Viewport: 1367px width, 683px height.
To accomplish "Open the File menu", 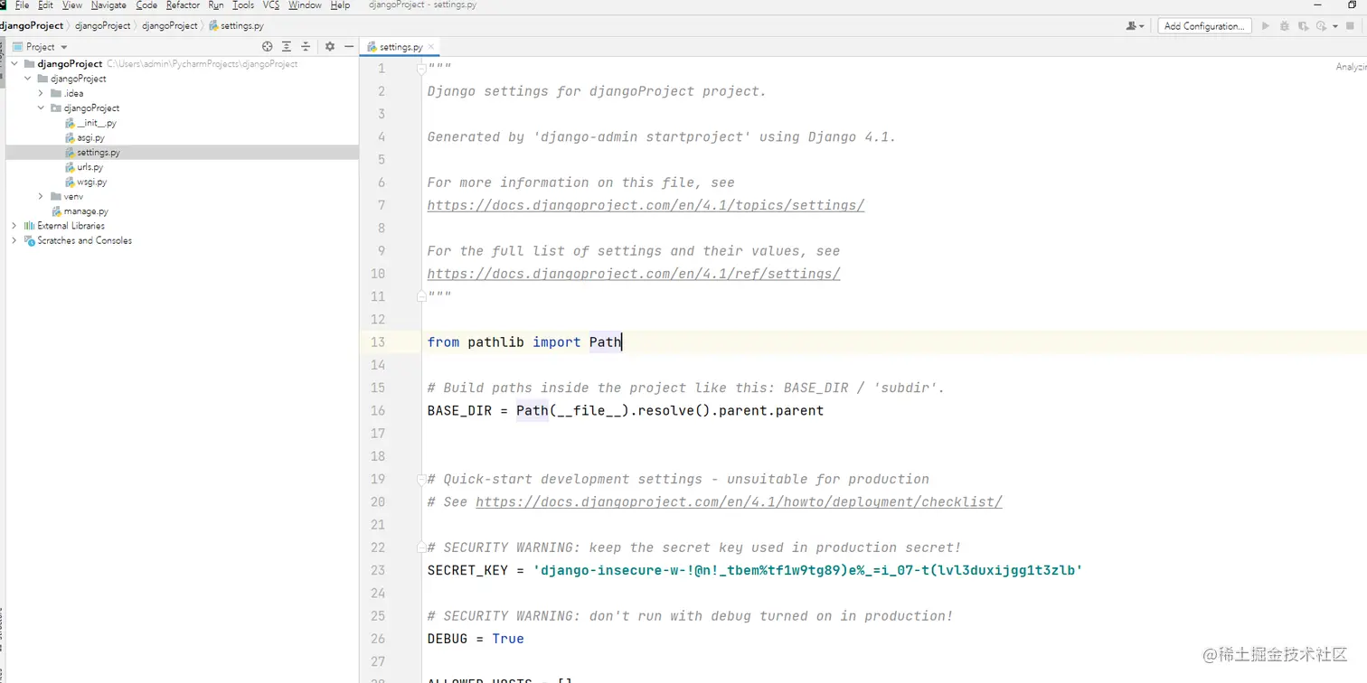I will 22,5.
